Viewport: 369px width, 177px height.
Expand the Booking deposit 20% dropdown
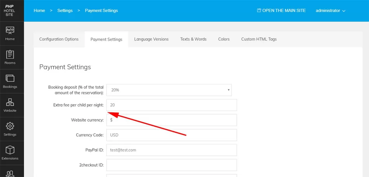[x=169, y=90]
